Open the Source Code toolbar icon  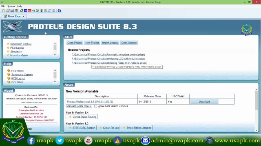pos(50,11)
